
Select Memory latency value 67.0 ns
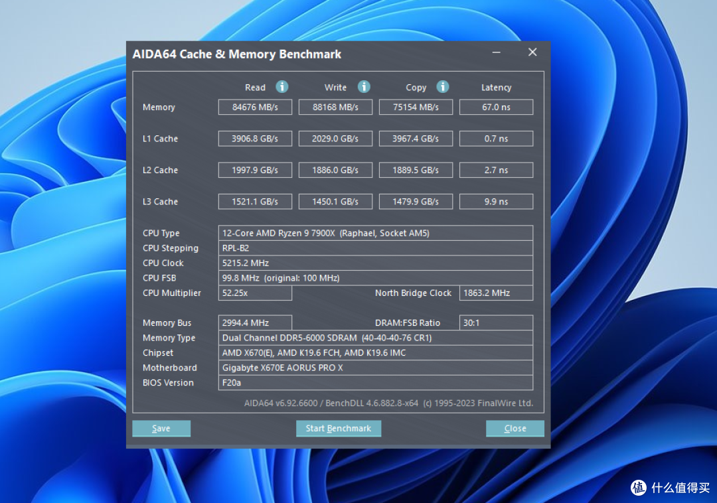pyautogui.click(x=496, y=108)
